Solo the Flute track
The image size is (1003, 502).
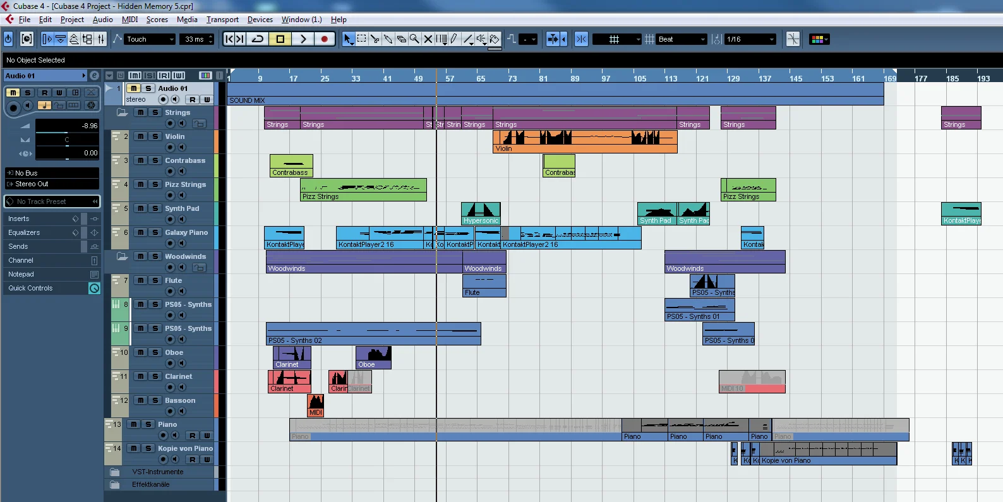point(155,280)
